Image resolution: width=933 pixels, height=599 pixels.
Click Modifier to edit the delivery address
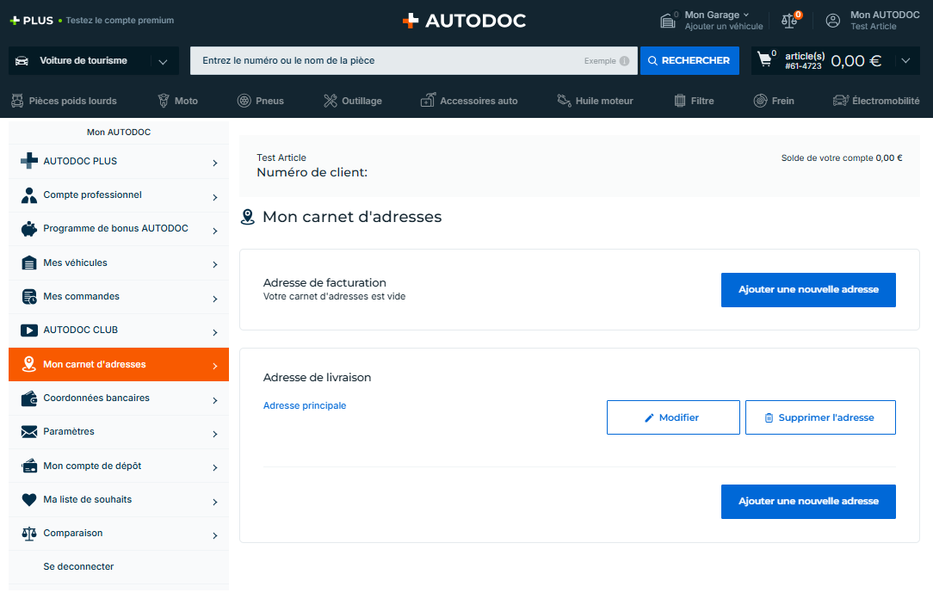point(672,417)
